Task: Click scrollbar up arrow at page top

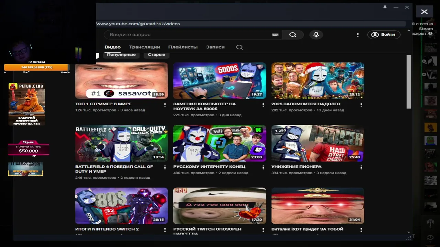Action: 409,31
